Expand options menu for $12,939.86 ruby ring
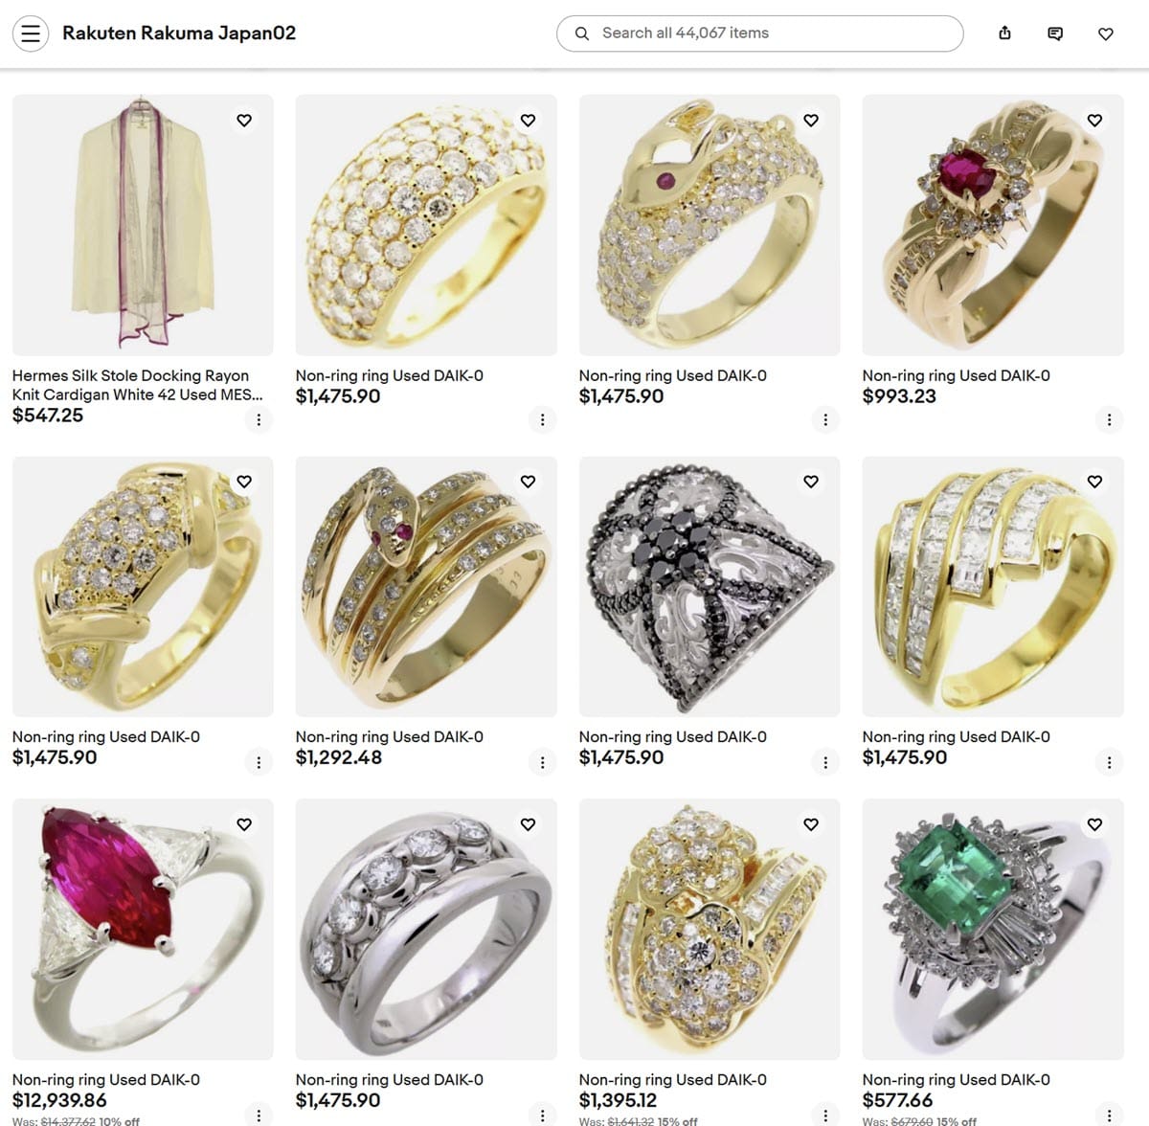 coord(259,1115)
